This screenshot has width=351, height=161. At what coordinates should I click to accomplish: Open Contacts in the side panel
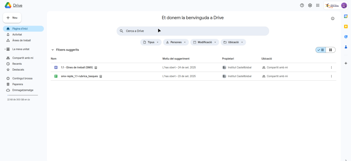[346, 47]
